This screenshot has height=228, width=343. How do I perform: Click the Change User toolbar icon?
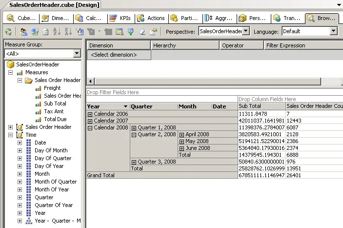(x=23, y=32)
